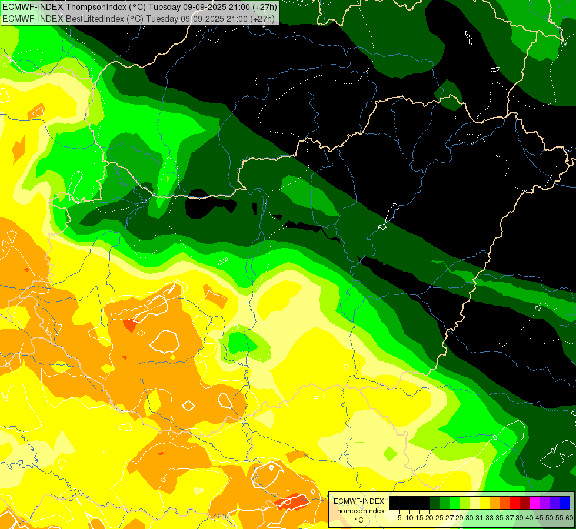Select the red 37–39 legend swatch

click(x=515, y=503)
